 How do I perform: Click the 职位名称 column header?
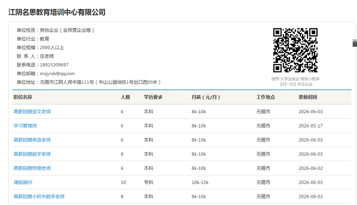[x=23, y=97]
